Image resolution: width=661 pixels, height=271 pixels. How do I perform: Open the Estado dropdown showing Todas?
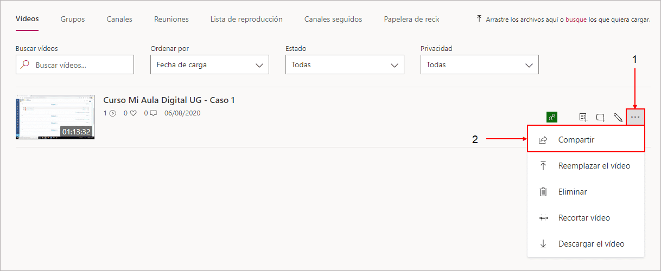(x=345, y=64)
